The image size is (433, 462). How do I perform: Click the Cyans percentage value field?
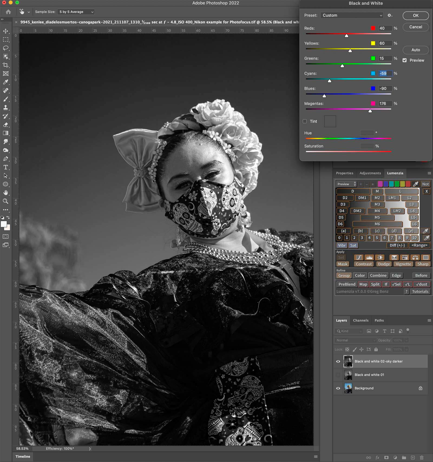385,73
